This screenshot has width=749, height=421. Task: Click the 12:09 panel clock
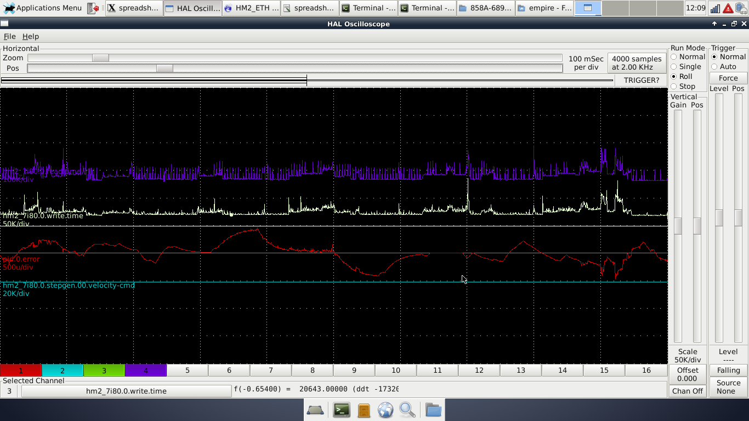point(695,8)
